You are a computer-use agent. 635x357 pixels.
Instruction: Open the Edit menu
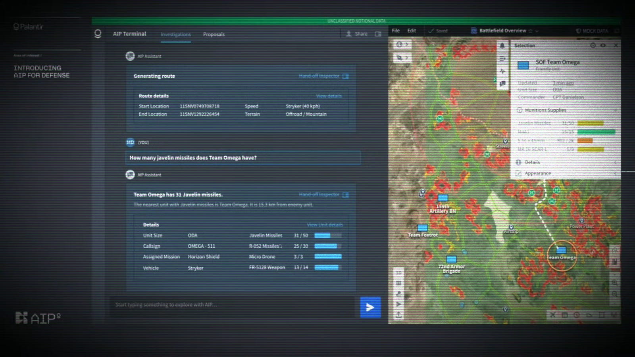412,31
